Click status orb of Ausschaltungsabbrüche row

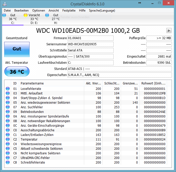click(x=8, y=130)
